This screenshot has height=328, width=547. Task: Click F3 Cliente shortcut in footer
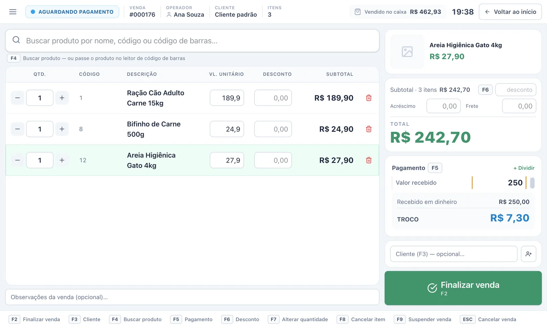[x=84, y=319]
